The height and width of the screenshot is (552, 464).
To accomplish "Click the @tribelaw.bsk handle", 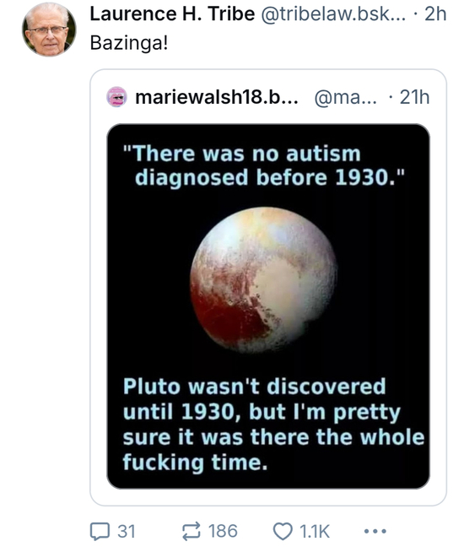I will tap(332, 14).
